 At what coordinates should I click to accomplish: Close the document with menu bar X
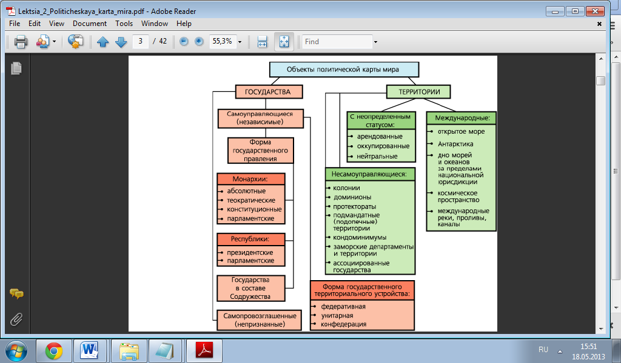point(599,24)
